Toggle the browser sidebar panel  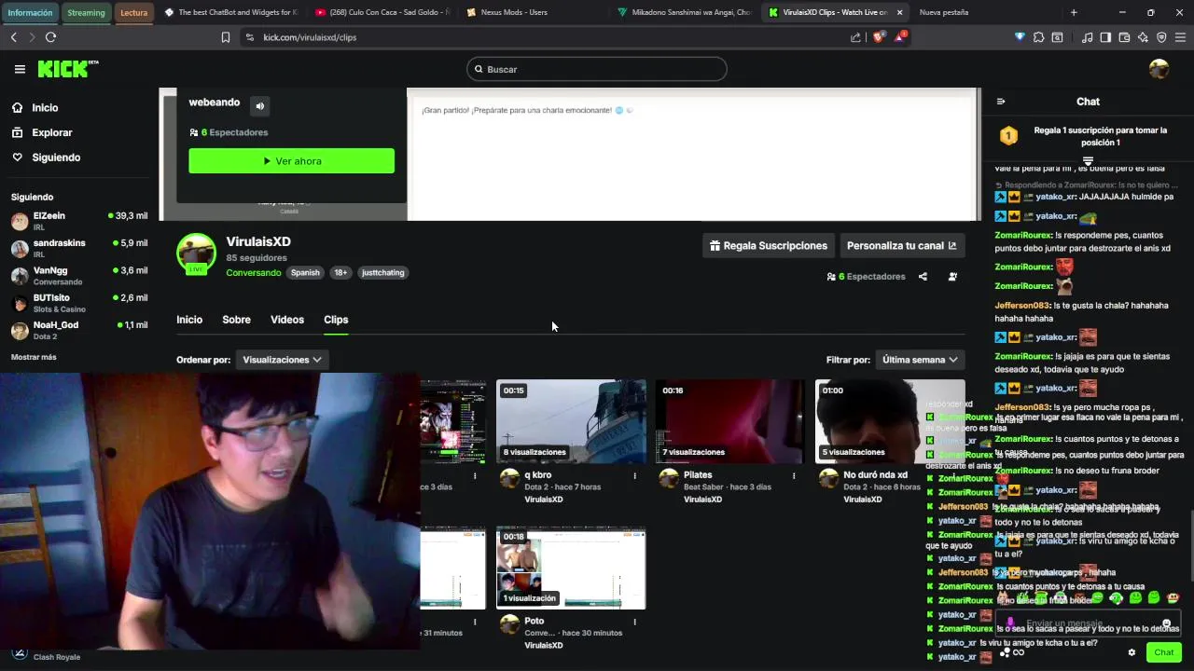(x=1105, y=37)
